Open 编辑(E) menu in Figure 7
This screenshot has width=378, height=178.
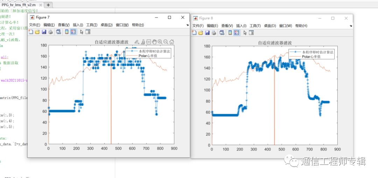pos(49,25)
